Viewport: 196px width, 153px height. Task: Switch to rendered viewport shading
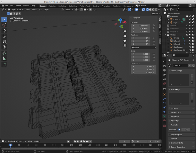coord(156,9)
